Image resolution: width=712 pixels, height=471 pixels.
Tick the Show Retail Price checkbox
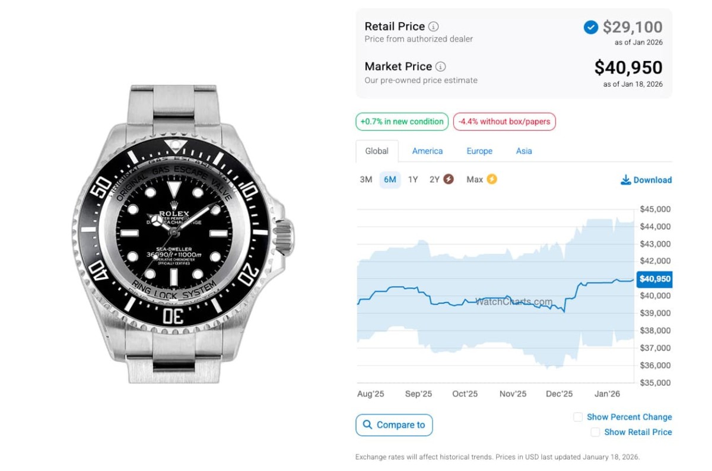point(595,432)
